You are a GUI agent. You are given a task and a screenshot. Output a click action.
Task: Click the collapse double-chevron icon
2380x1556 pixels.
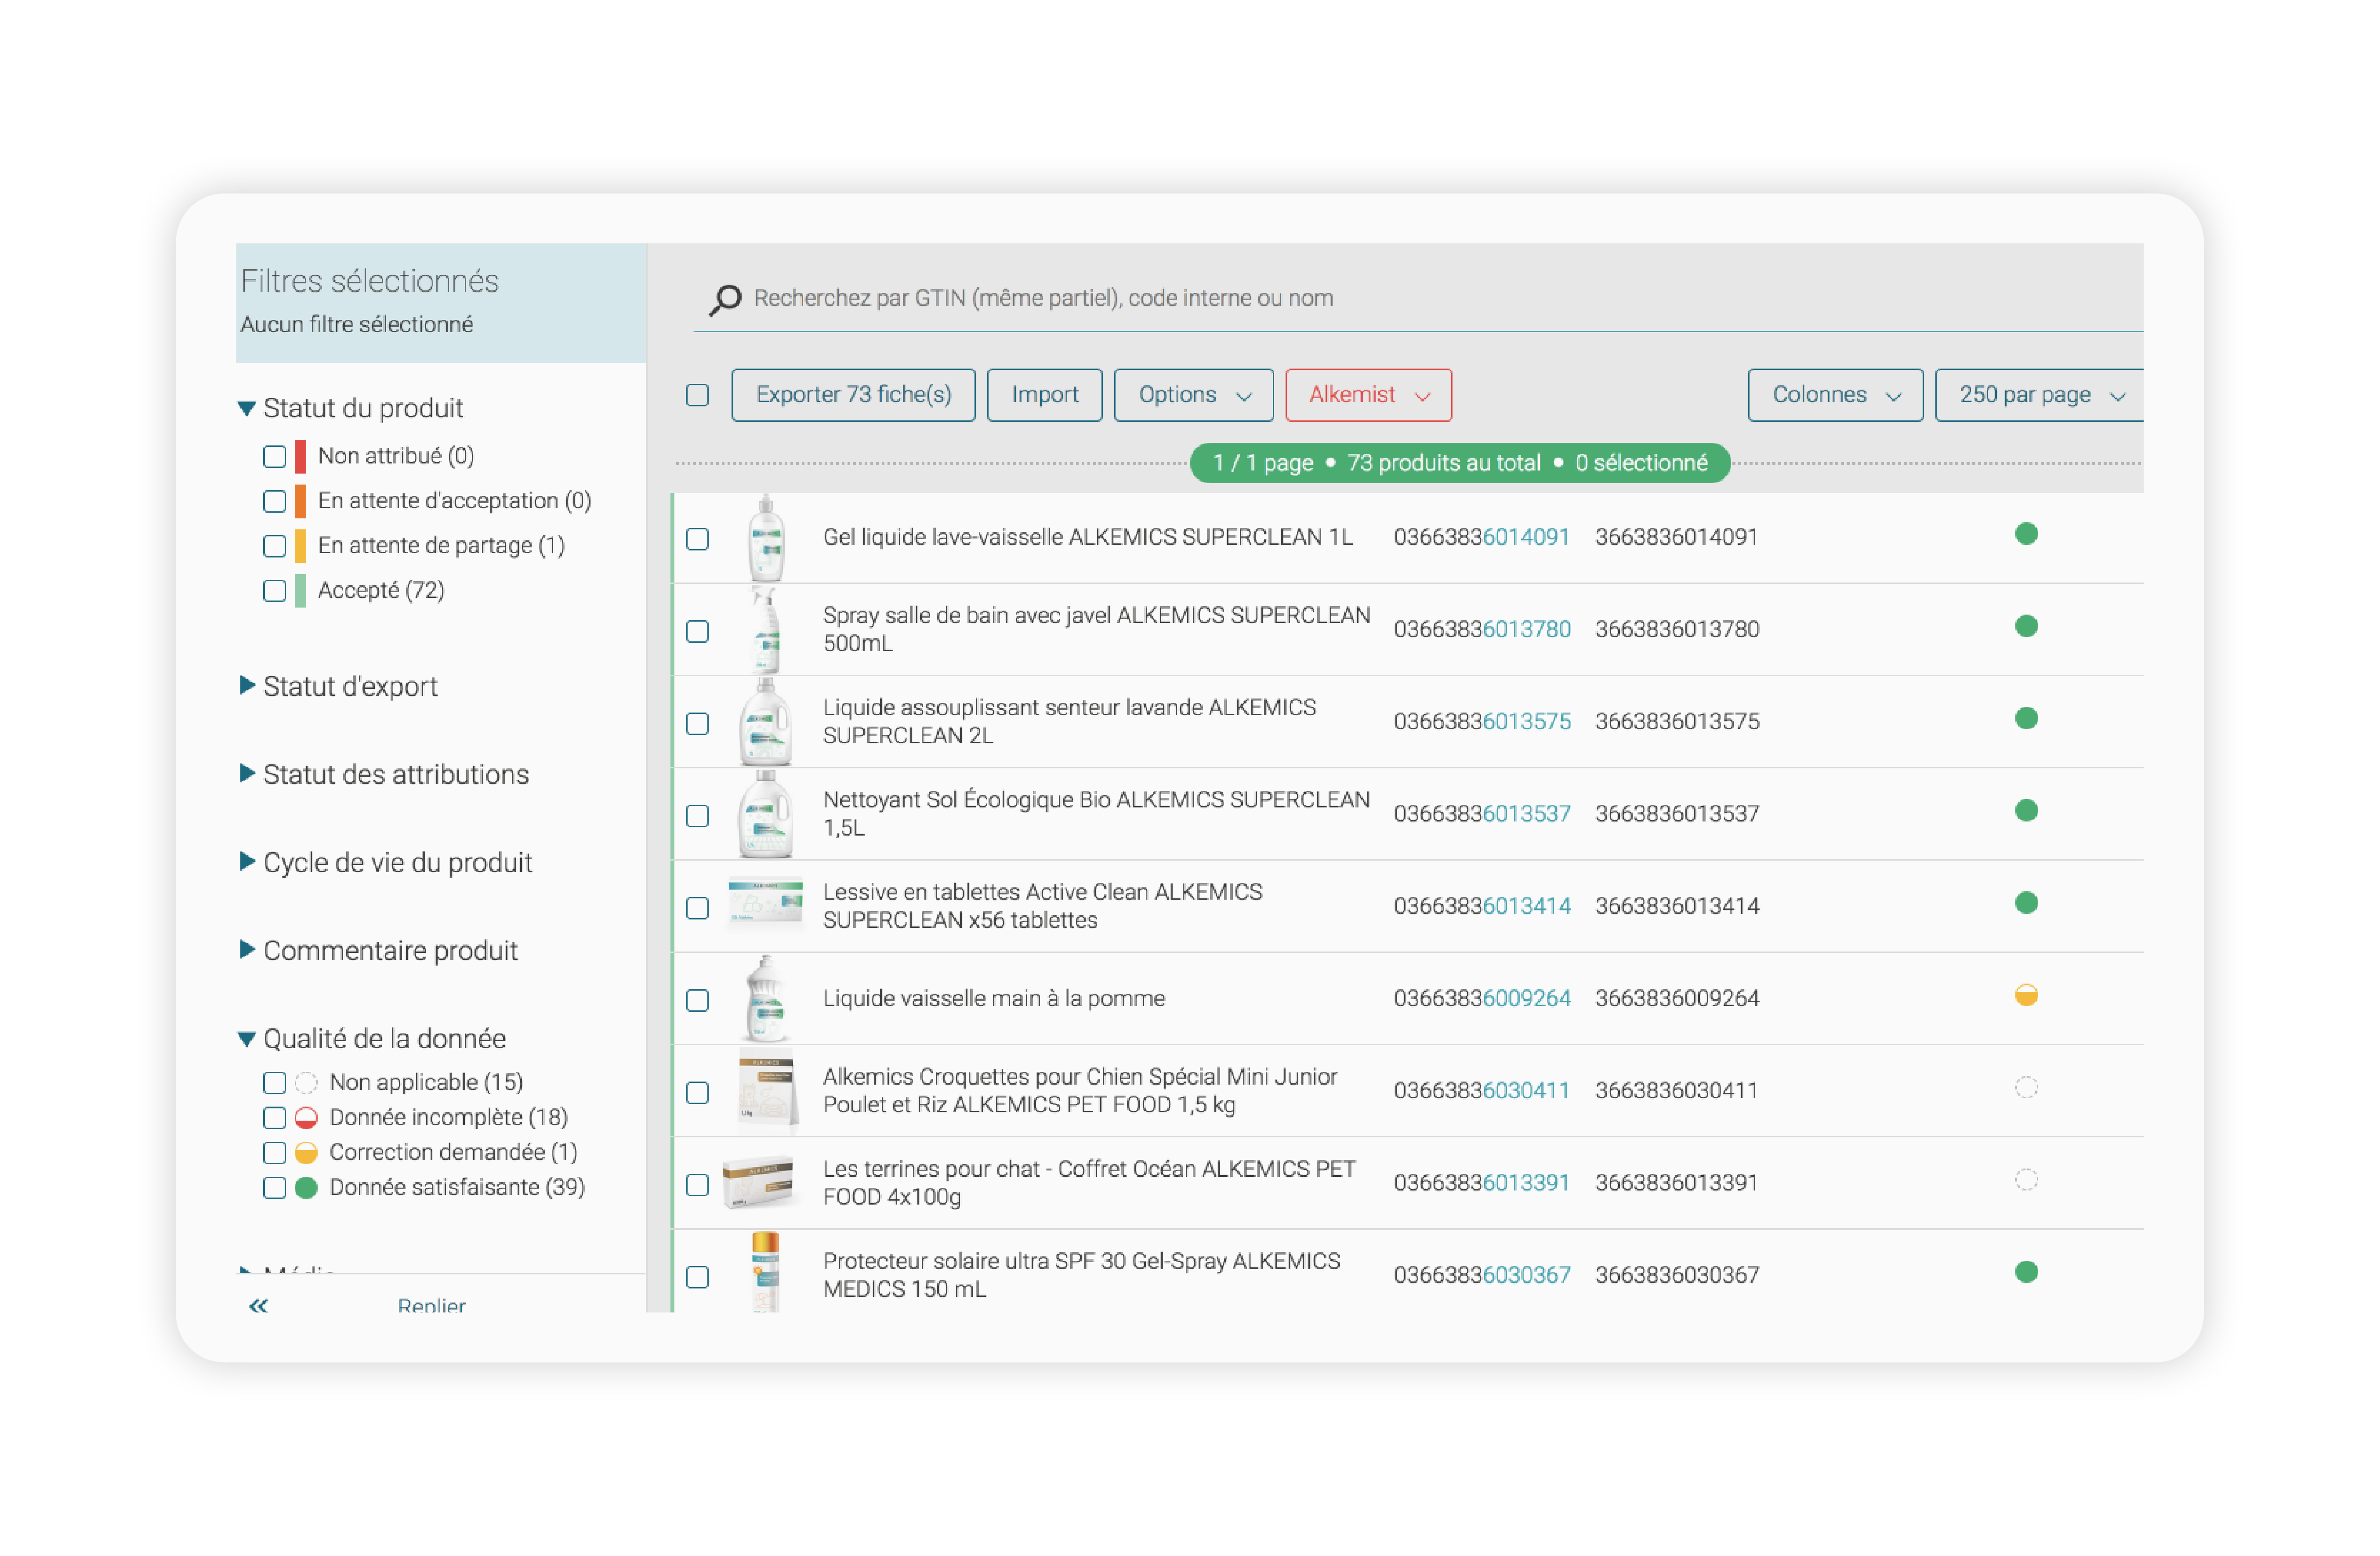click(x=258, y=1305)
